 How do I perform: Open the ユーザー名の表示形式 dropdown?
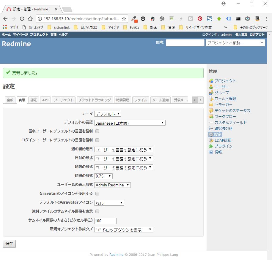tap(112, 185)
